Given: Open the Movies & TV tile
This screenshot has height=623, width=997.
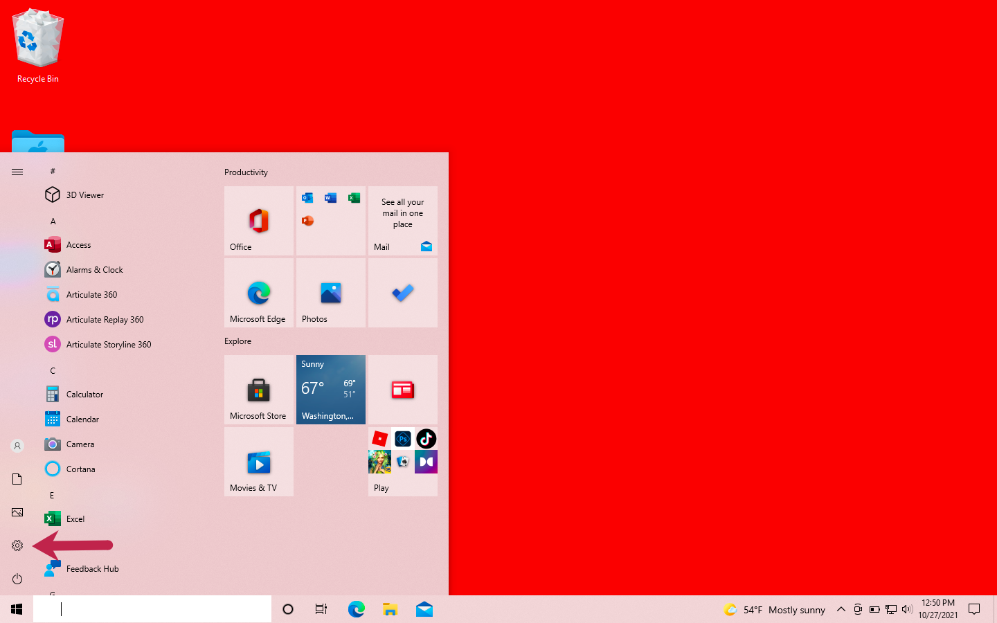Looking at the screenshot, I should pyautogui.click(x=259, y=462).
